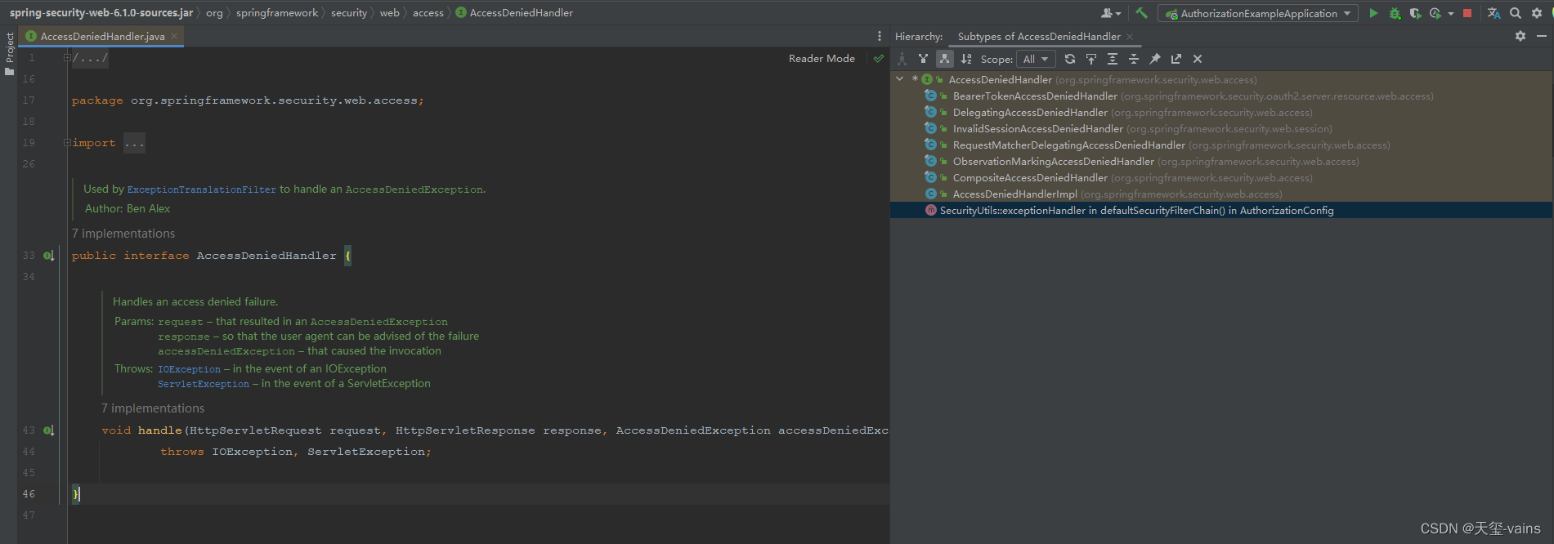1554x544 pixels.
Task: Toggle Sort Alphabetically in Hierarchy toolbar
Action: (966, 59)
